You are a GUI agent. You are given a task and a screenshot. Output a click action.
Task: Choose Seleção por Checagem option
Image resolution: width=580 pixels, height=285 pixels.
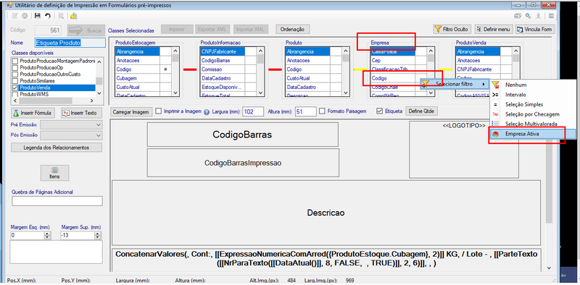(x=533, y=114)
